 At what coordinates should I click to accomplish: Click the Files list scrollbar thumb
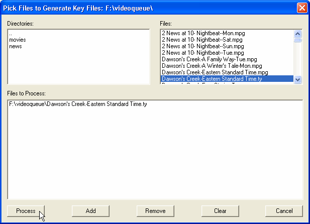298,40
